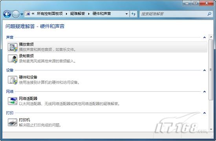Click the scrollbar down arrow
The image size is (216, 141).
(211, 129)
